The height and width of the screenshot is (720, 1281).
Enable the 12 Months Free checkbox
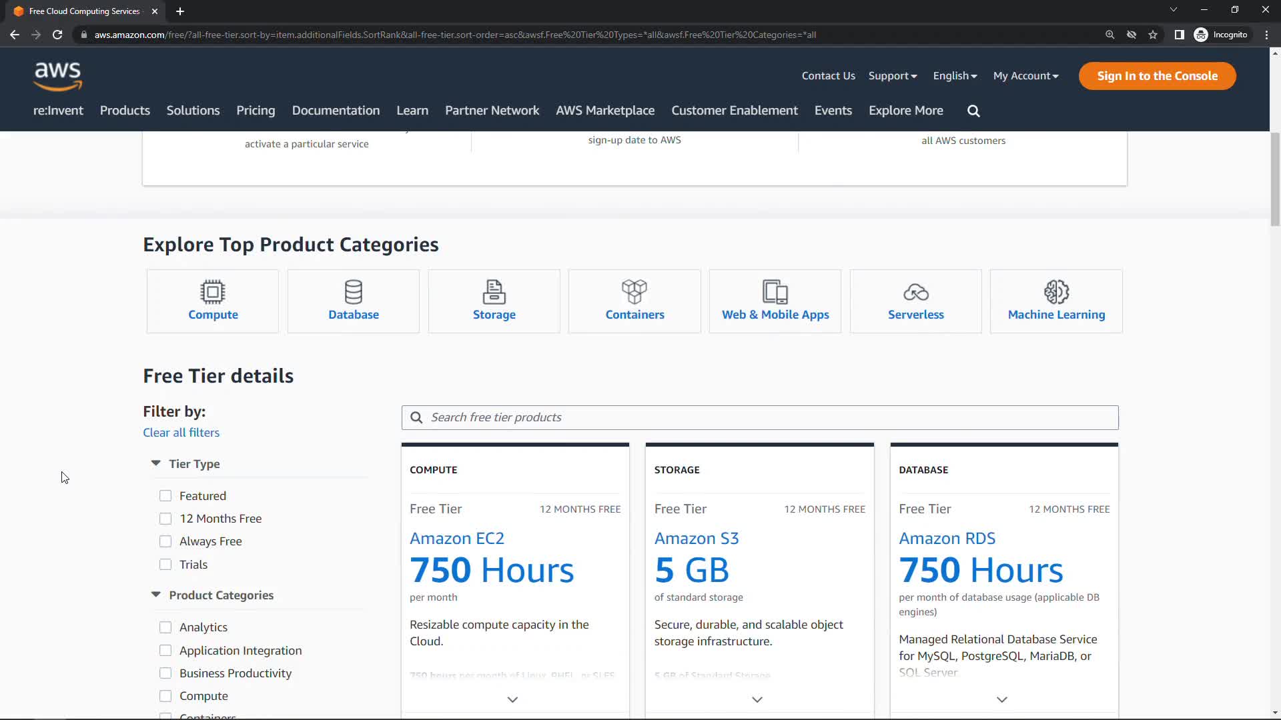point(165,519)
